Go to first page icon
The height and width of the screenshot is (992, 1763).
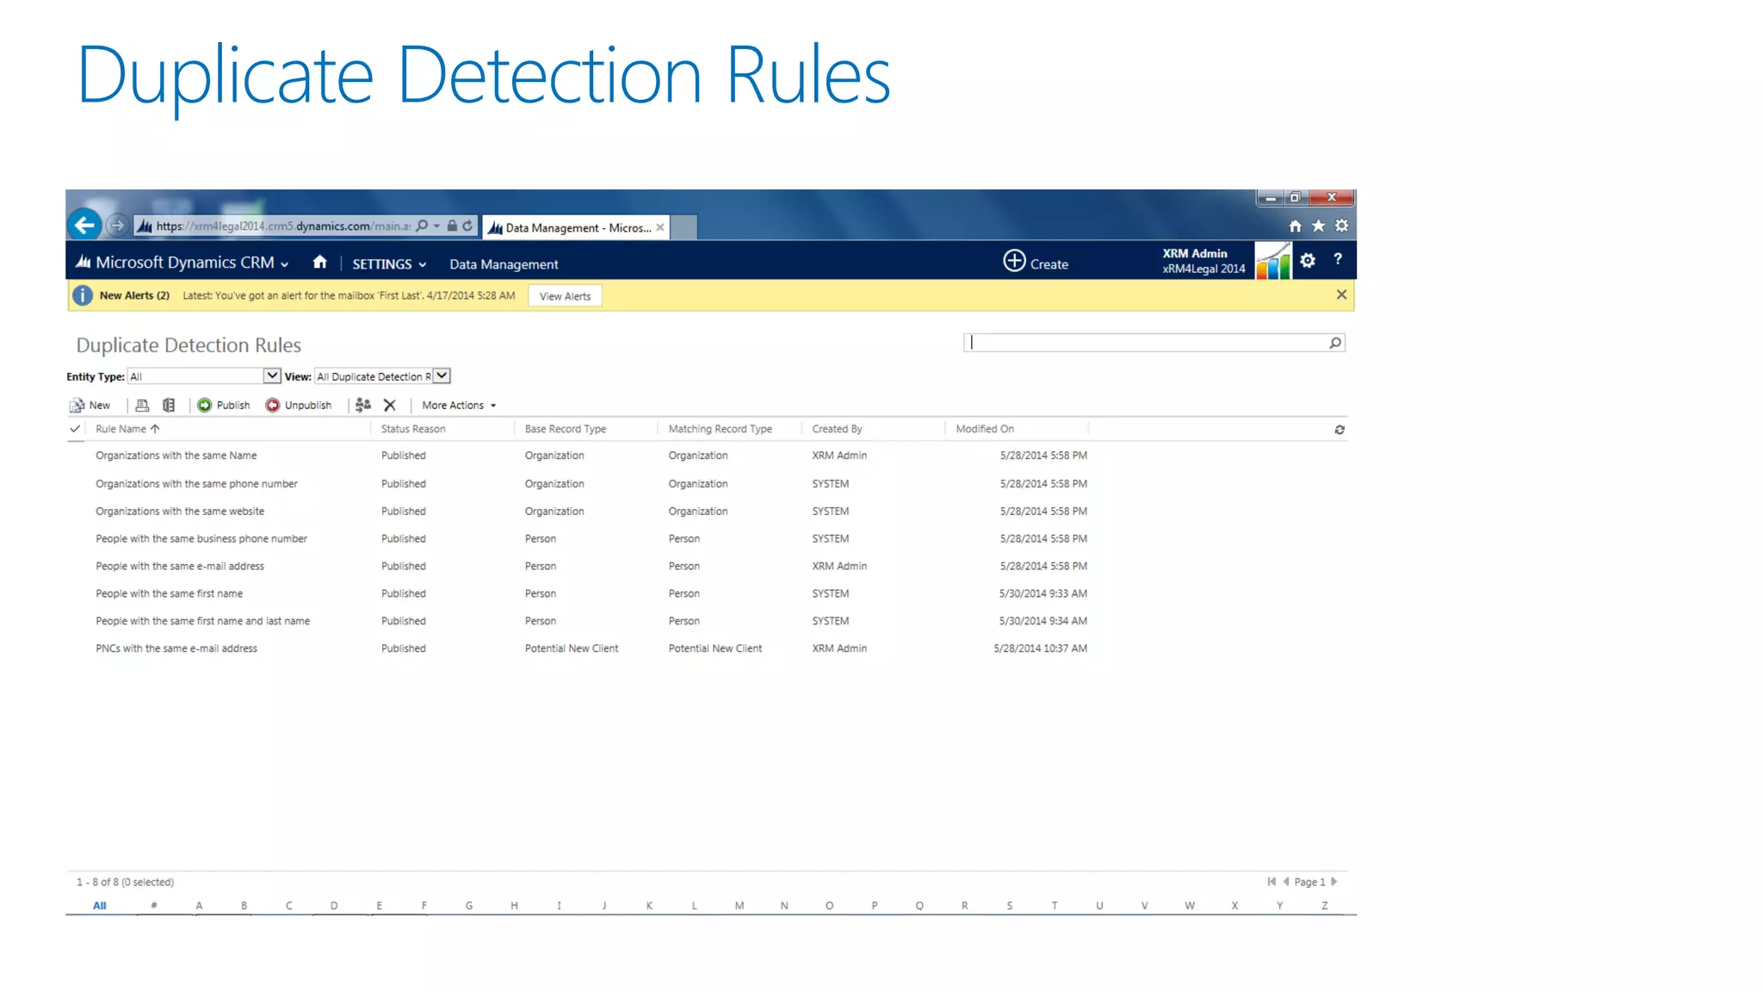click(x=1271, y=881)
